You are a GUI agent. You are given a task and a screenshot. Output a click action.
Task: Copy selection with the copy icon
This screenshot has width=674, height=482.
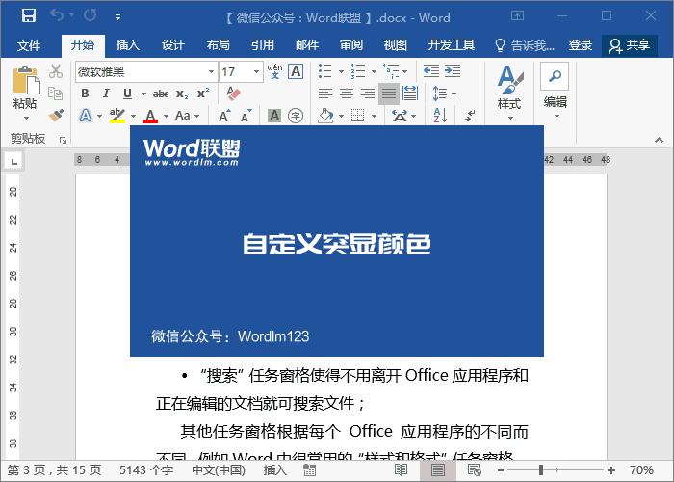pyautogui.click(x=56, y=94)
